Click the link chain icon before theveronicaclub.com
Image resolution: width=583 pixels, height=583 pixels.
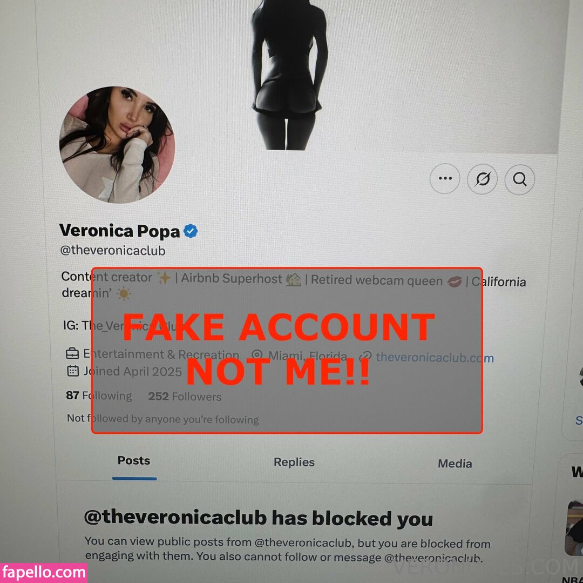tap(365, 357)
